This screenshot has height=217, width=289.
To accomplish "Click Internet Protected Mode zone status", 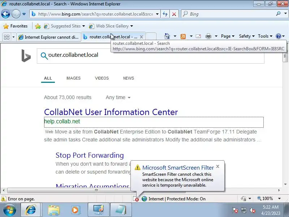I will point(174,199).
